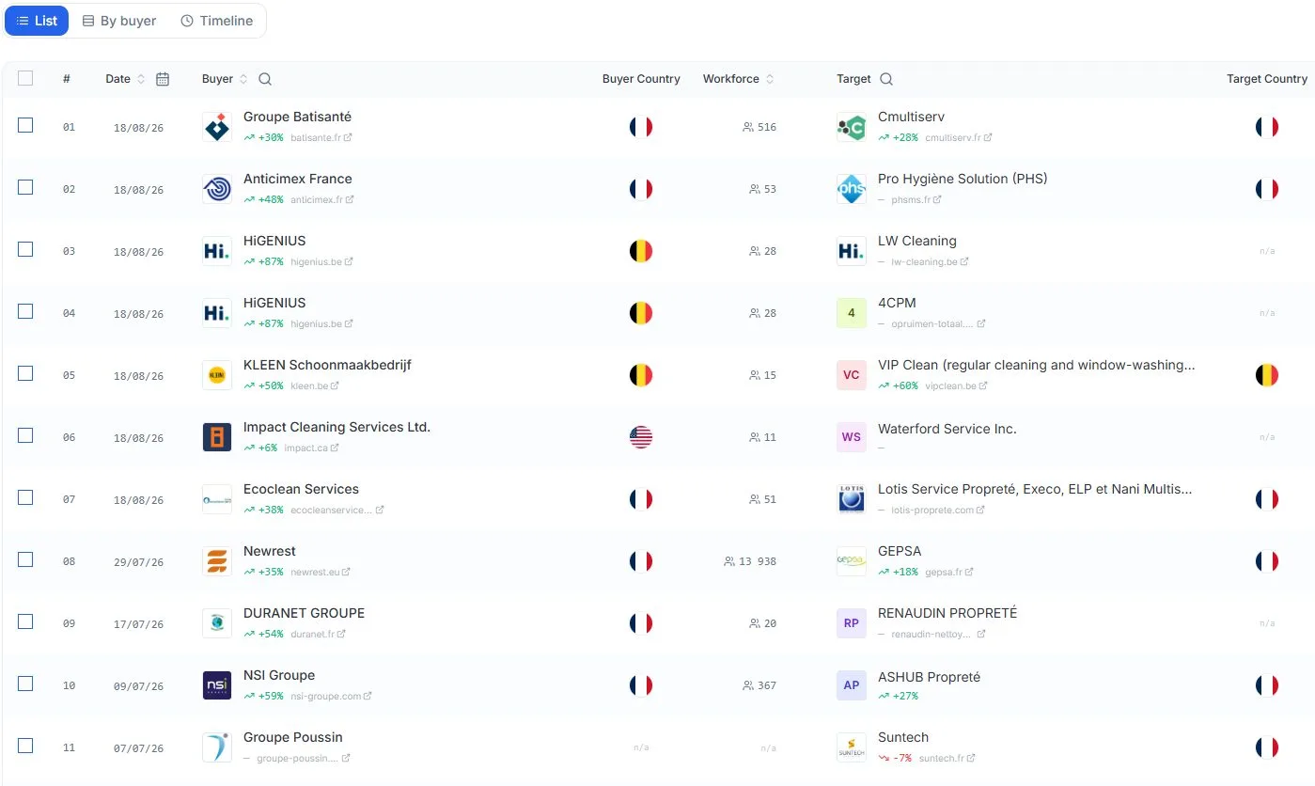Select the checkbox for row 05 KLEEN Schoonmaakbedrijf
The image size is (1315, 786).
tap(25, 373)
